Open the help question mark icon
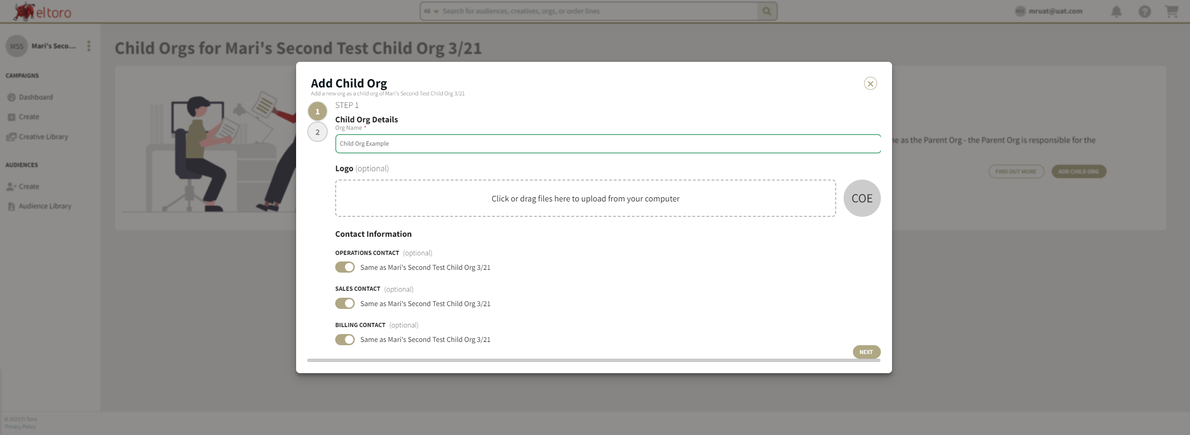This screenshot has height=435, width=1190. click(x=1144, y=11)
